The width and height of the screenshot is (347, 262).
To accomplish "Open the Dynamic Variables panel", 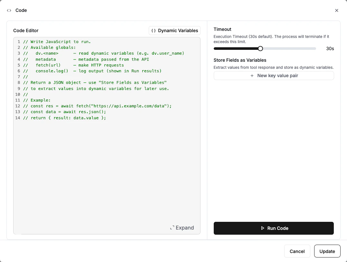I will tap(174, 31).
